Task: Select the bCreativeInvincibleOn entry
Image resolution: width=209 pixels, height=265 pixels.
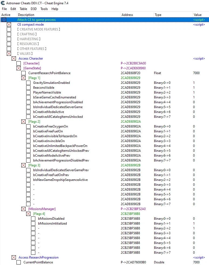Action: click(49, 141)
